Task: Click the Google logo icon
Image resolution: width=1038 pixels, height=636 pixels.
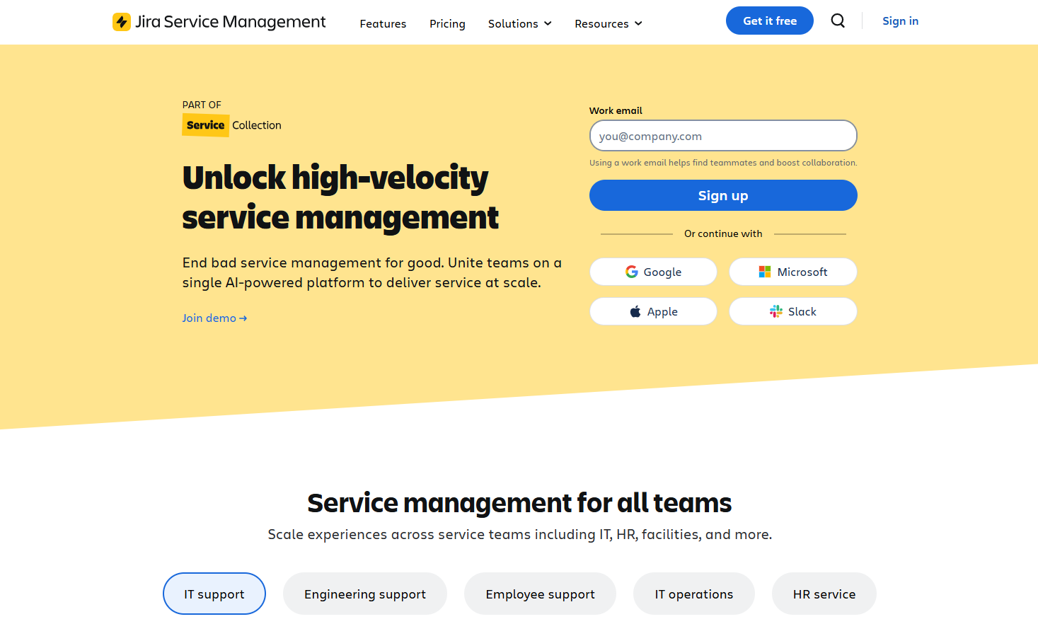Action: 632,272
